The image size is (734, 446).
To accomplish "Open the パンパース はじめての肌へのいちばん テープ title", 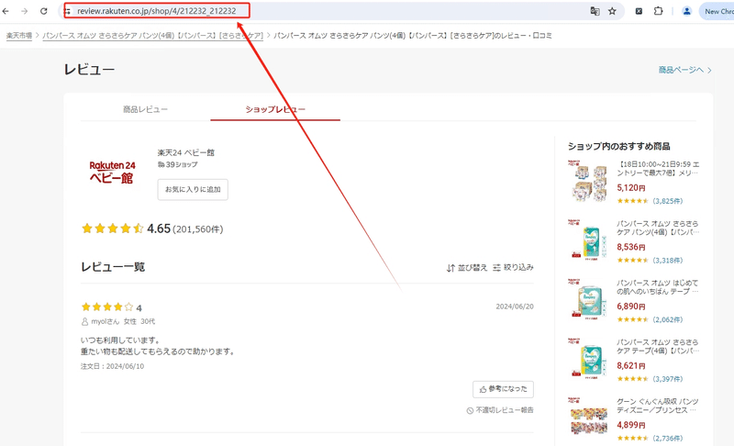I will click(658, 287).
